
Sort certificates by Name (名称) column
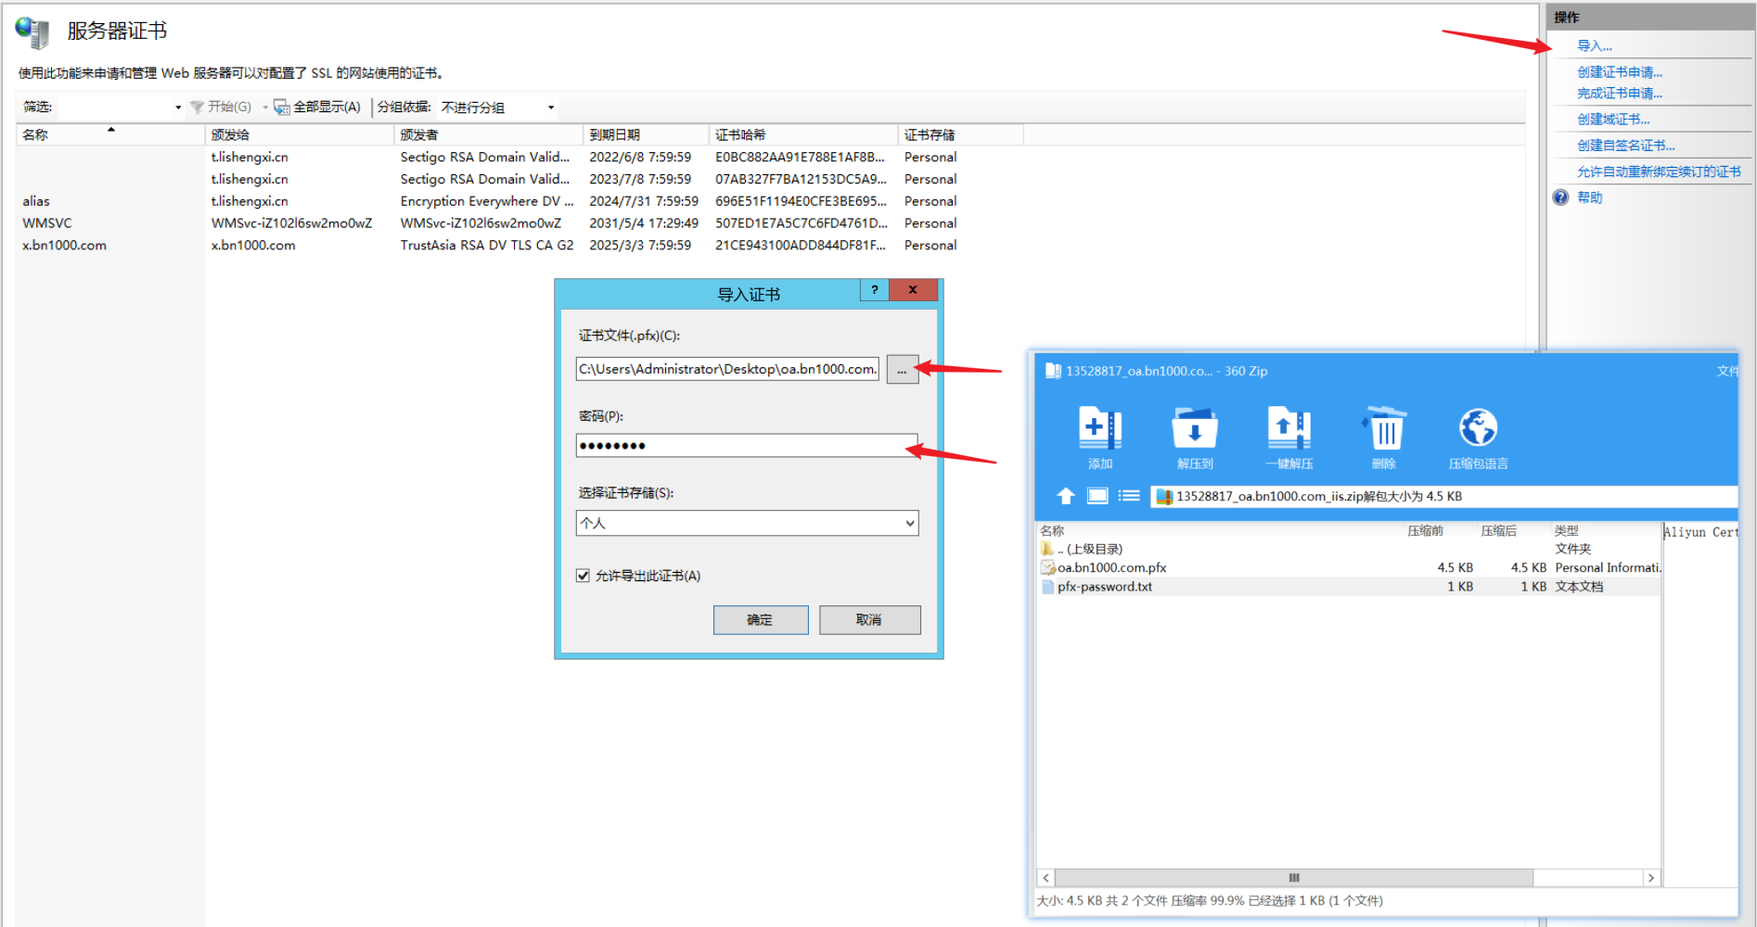click(109, 135)
